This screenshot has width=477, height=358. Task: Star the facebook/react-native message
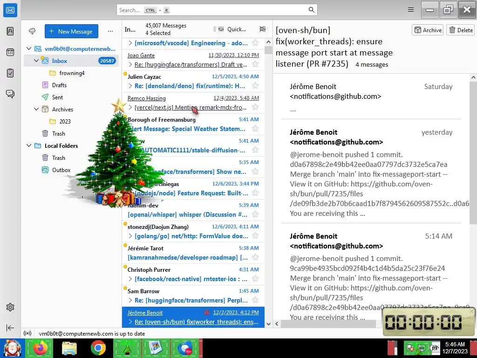pyautogui.click(x=255, y=279)
